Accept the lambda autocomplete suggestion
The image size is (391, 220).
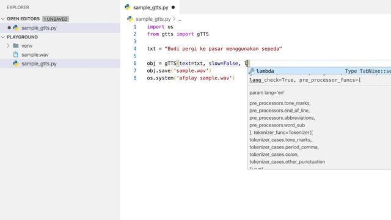click(x=319, y=71)
